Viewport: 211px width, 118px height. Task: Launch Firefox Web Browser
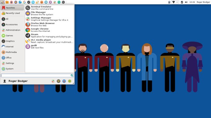(49, 24)
